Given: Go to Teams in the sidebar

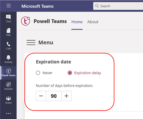Looking at the screenshot, I should click(8, 100).
